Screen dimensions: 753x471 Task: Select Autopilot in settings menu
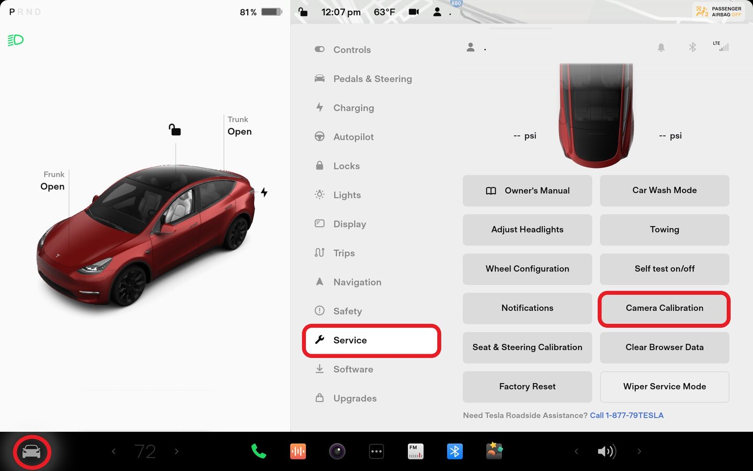click(353, 137)
